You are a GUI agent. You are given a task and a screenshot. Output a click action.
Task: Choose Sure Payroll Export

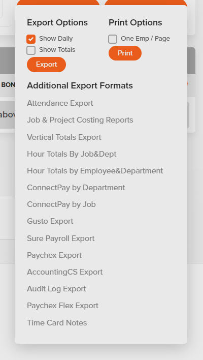pyautogui.click(x=61, y=238)
